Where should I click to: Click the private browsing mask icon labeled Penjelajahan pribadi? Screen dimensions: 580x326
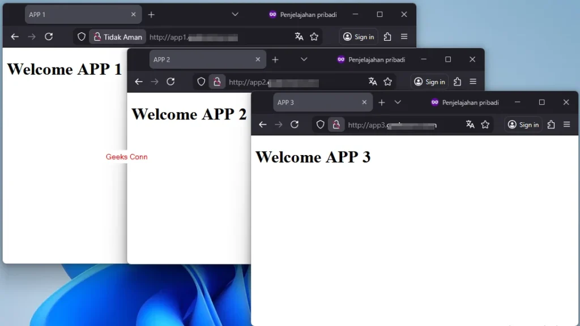click(x=272, y=14)
